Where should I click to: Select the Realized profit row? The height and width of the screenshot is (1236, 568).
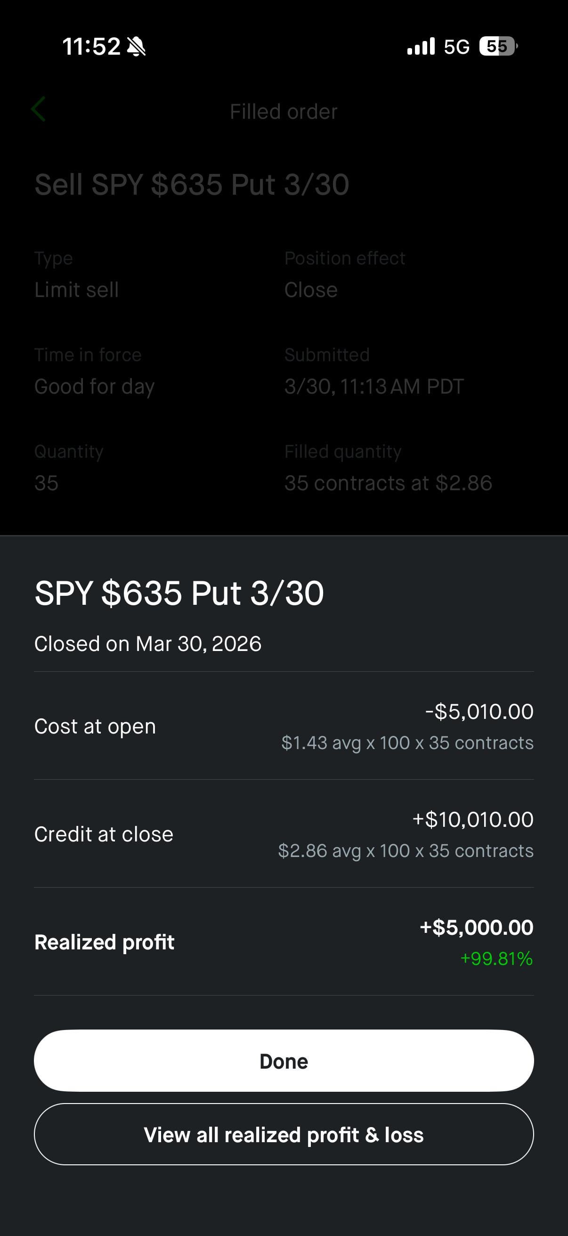coord(284,942)
